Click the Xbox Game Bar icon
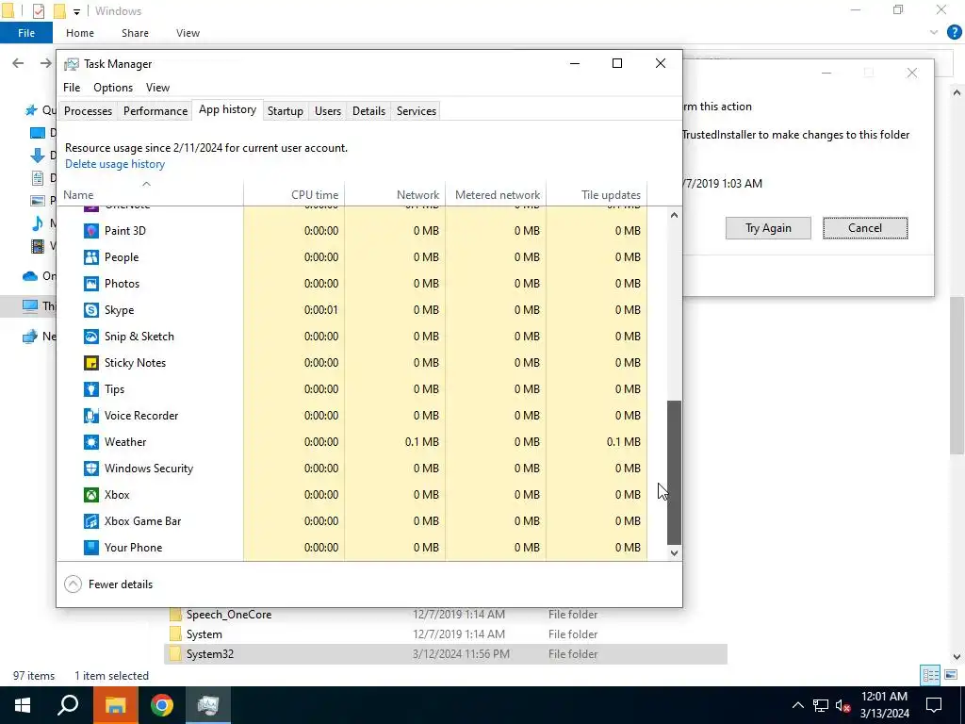Image resolution: width=965 pixels, height=724 pixels. 91,521
